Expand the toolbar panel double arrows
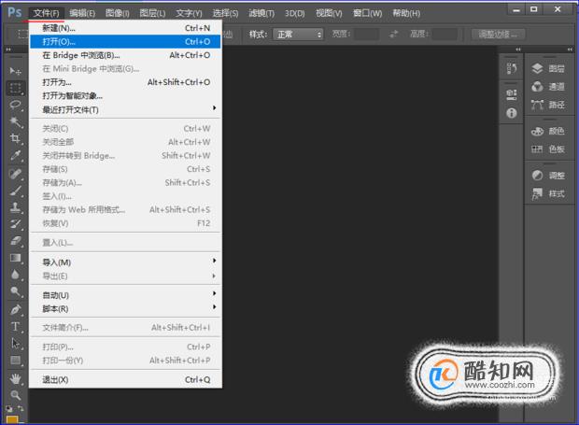The width and height of the screenshot is (579, 425). click(x=8, y=50)
